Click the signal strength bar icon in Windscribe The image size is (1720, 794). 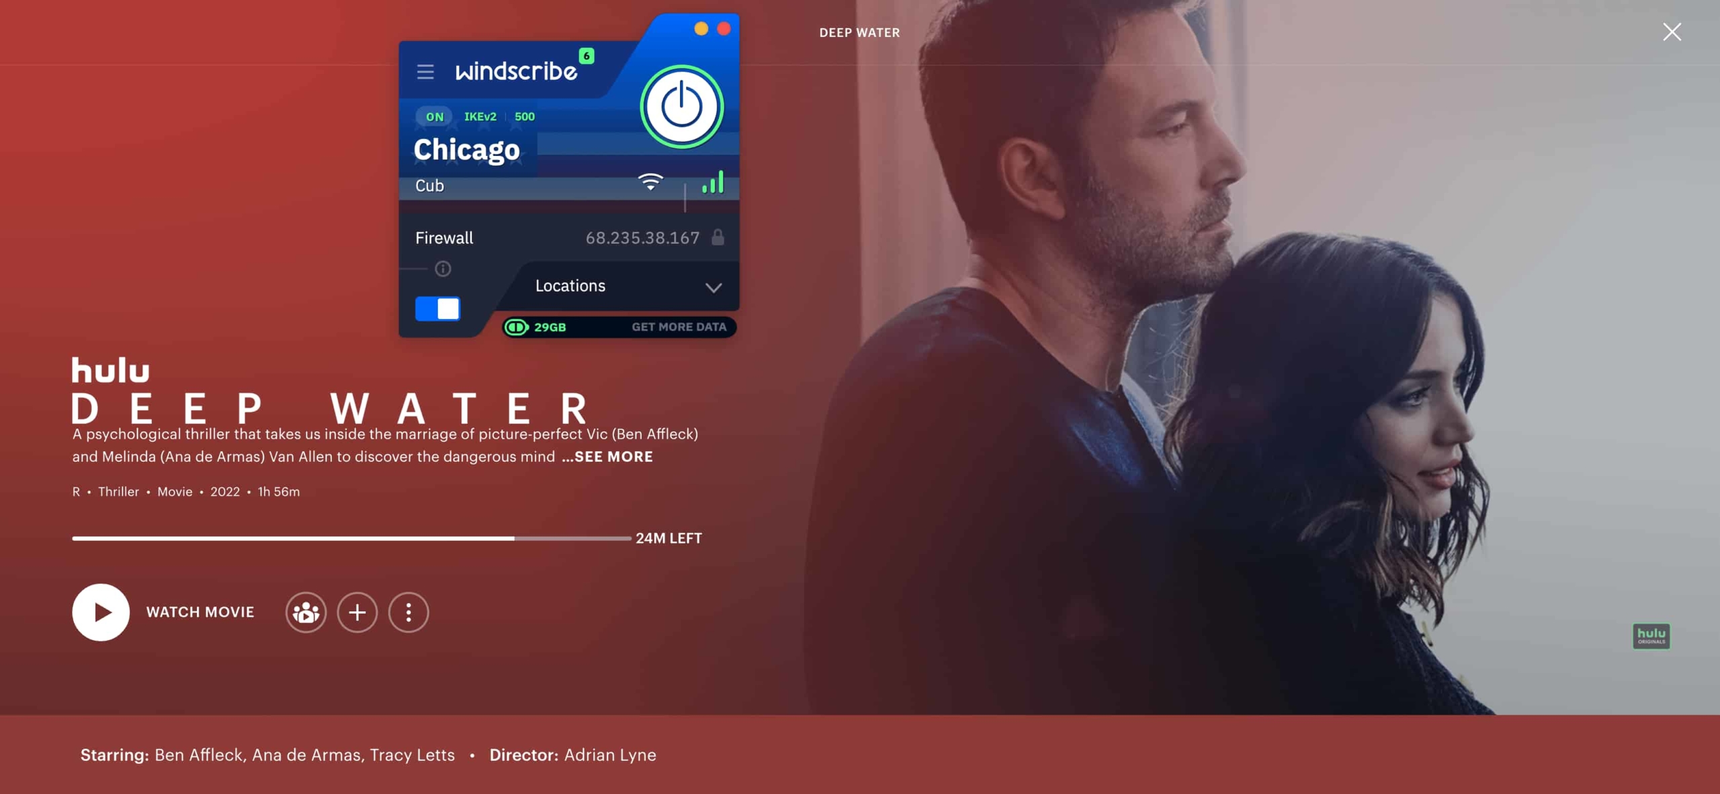712,183
